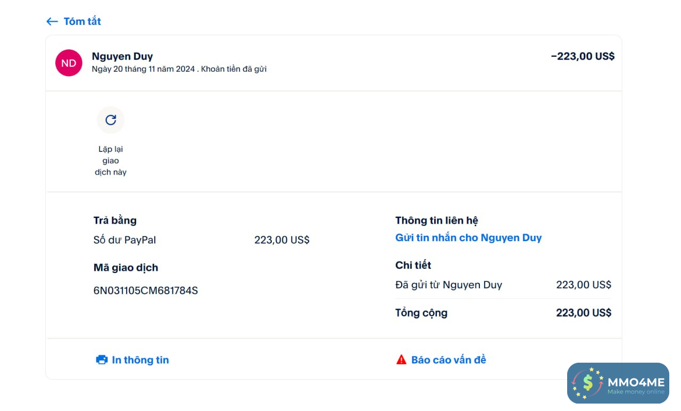
Task: Click the repeat transaction circular arrow icon
Action: (x=111, y=120)
